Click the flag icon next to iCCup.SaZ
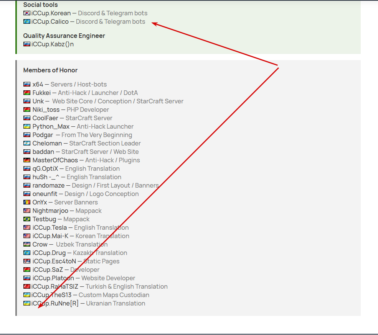Screen dimensions: 378x335 coord(27,270)
